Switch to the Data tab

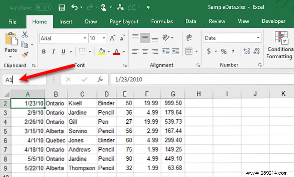191,21
